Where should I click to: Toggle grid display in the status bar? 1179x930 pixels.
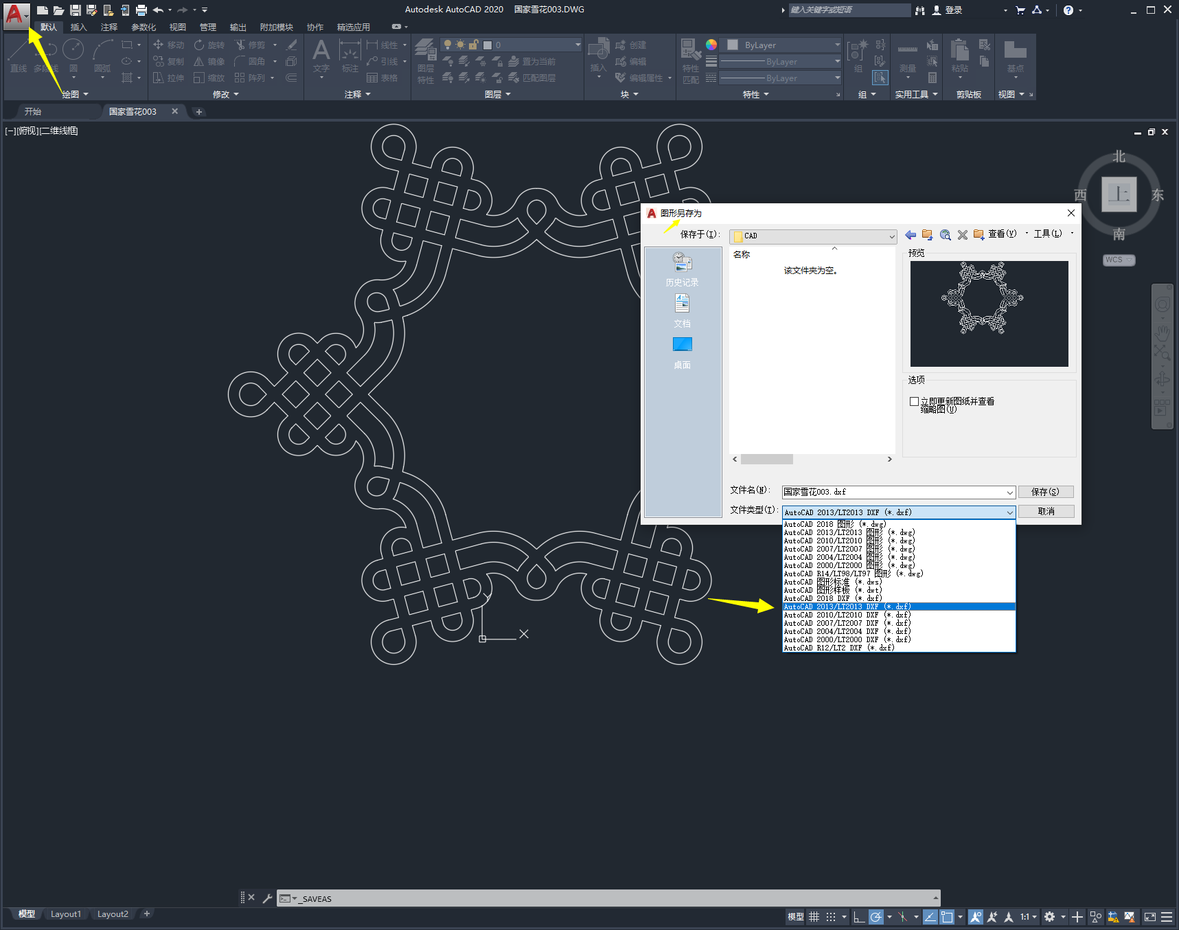814,917
